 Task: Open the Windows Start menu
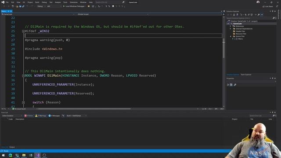(3, 155)
